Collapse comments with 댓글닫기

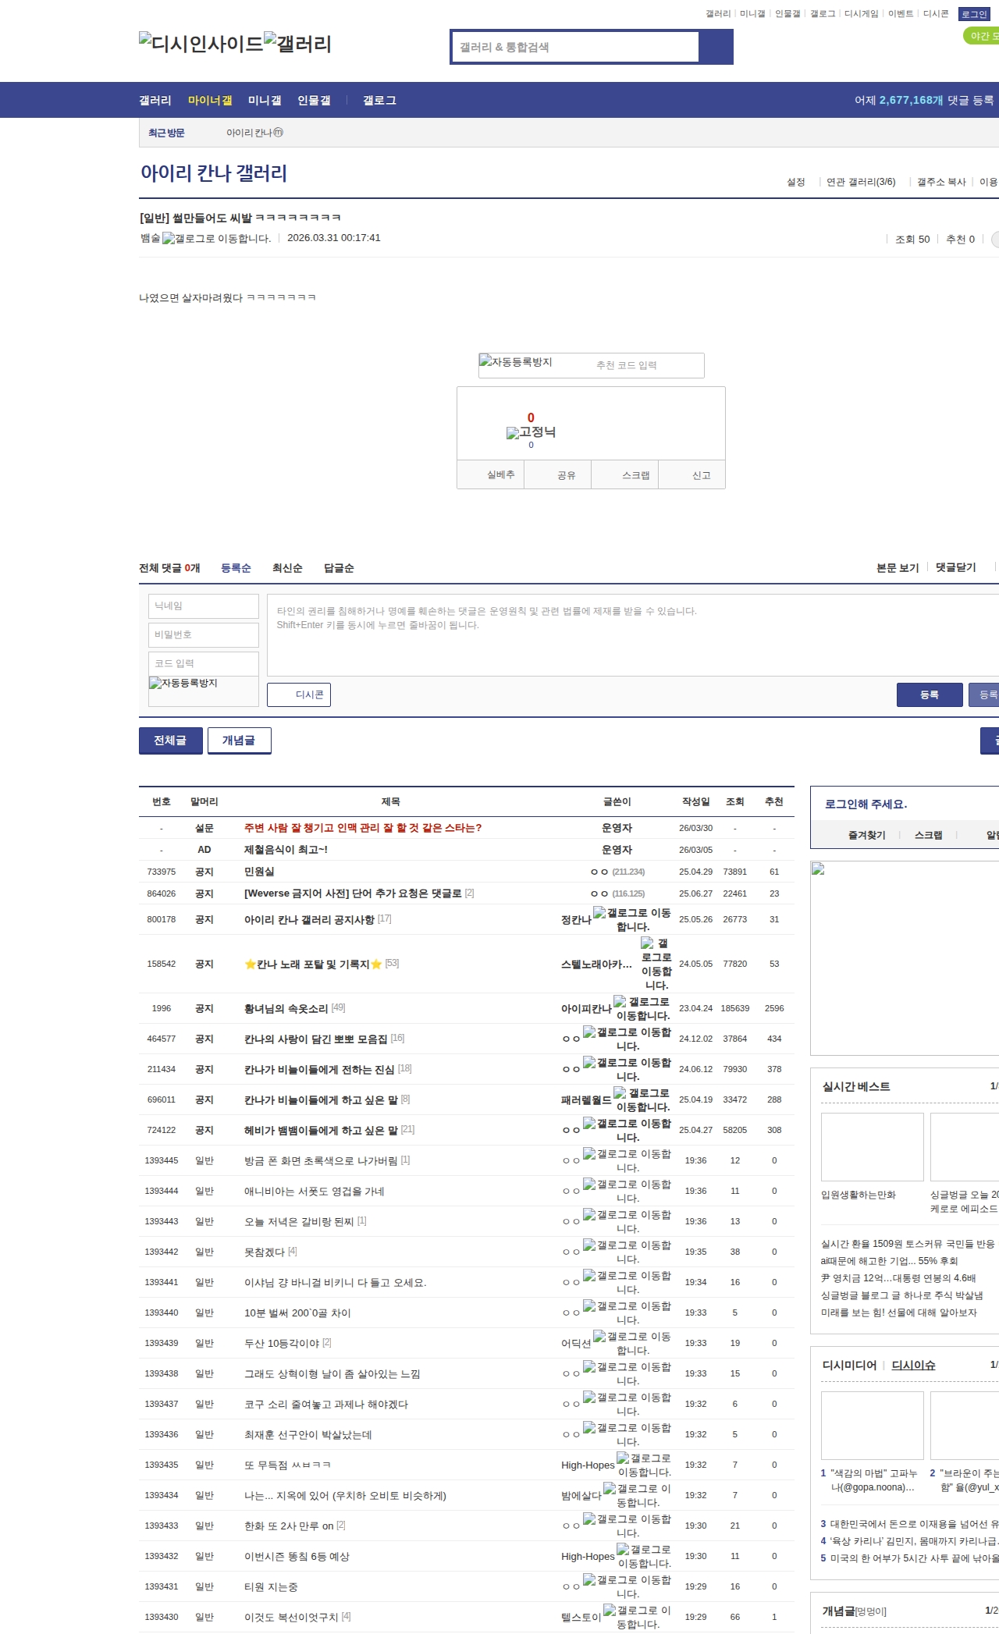(x=955, y=567)
